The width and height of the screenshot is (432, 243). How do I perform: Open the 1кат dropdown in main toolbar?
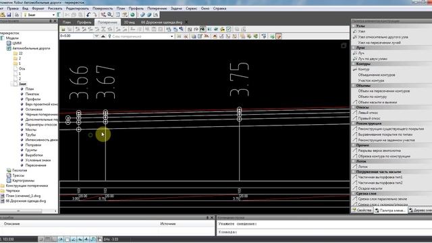pos(53,15)
